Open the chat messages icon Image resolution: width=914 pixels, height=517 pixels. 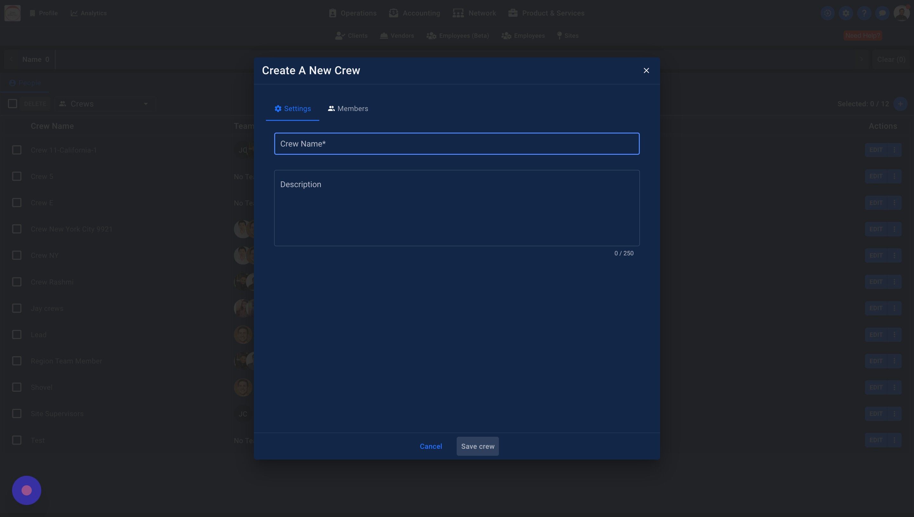882,13
